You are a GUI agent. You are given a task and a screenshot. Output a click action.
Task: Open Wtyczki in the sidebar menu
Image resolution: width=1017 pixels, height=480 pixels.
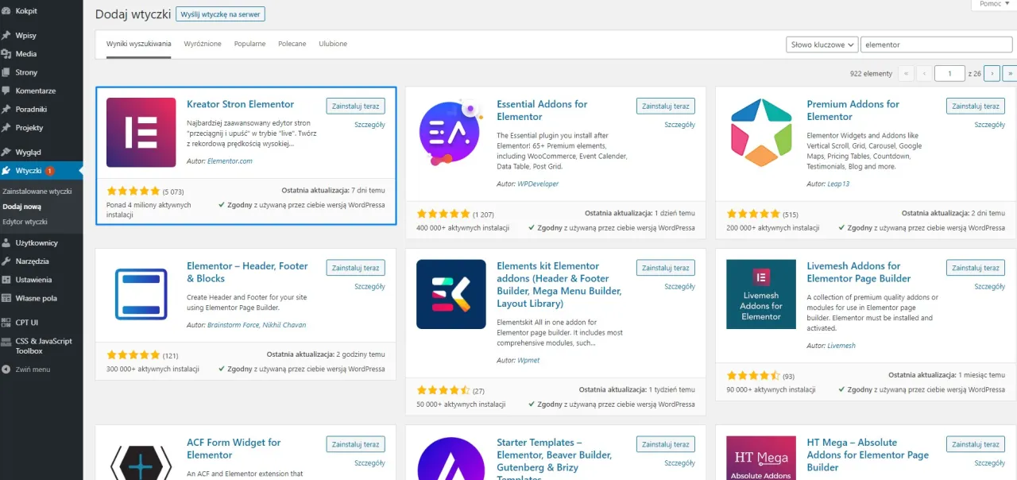point(29,171)
